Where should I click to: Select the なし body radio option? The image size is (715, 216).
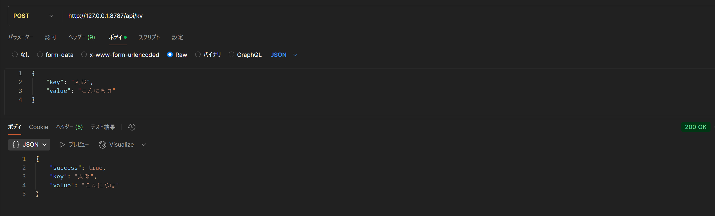[x=15, y=55]
